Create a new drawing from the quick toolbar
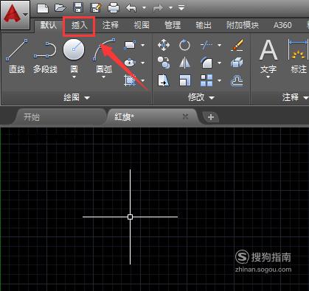This screenshot has width=309, height=291. [x=43, y=8]
